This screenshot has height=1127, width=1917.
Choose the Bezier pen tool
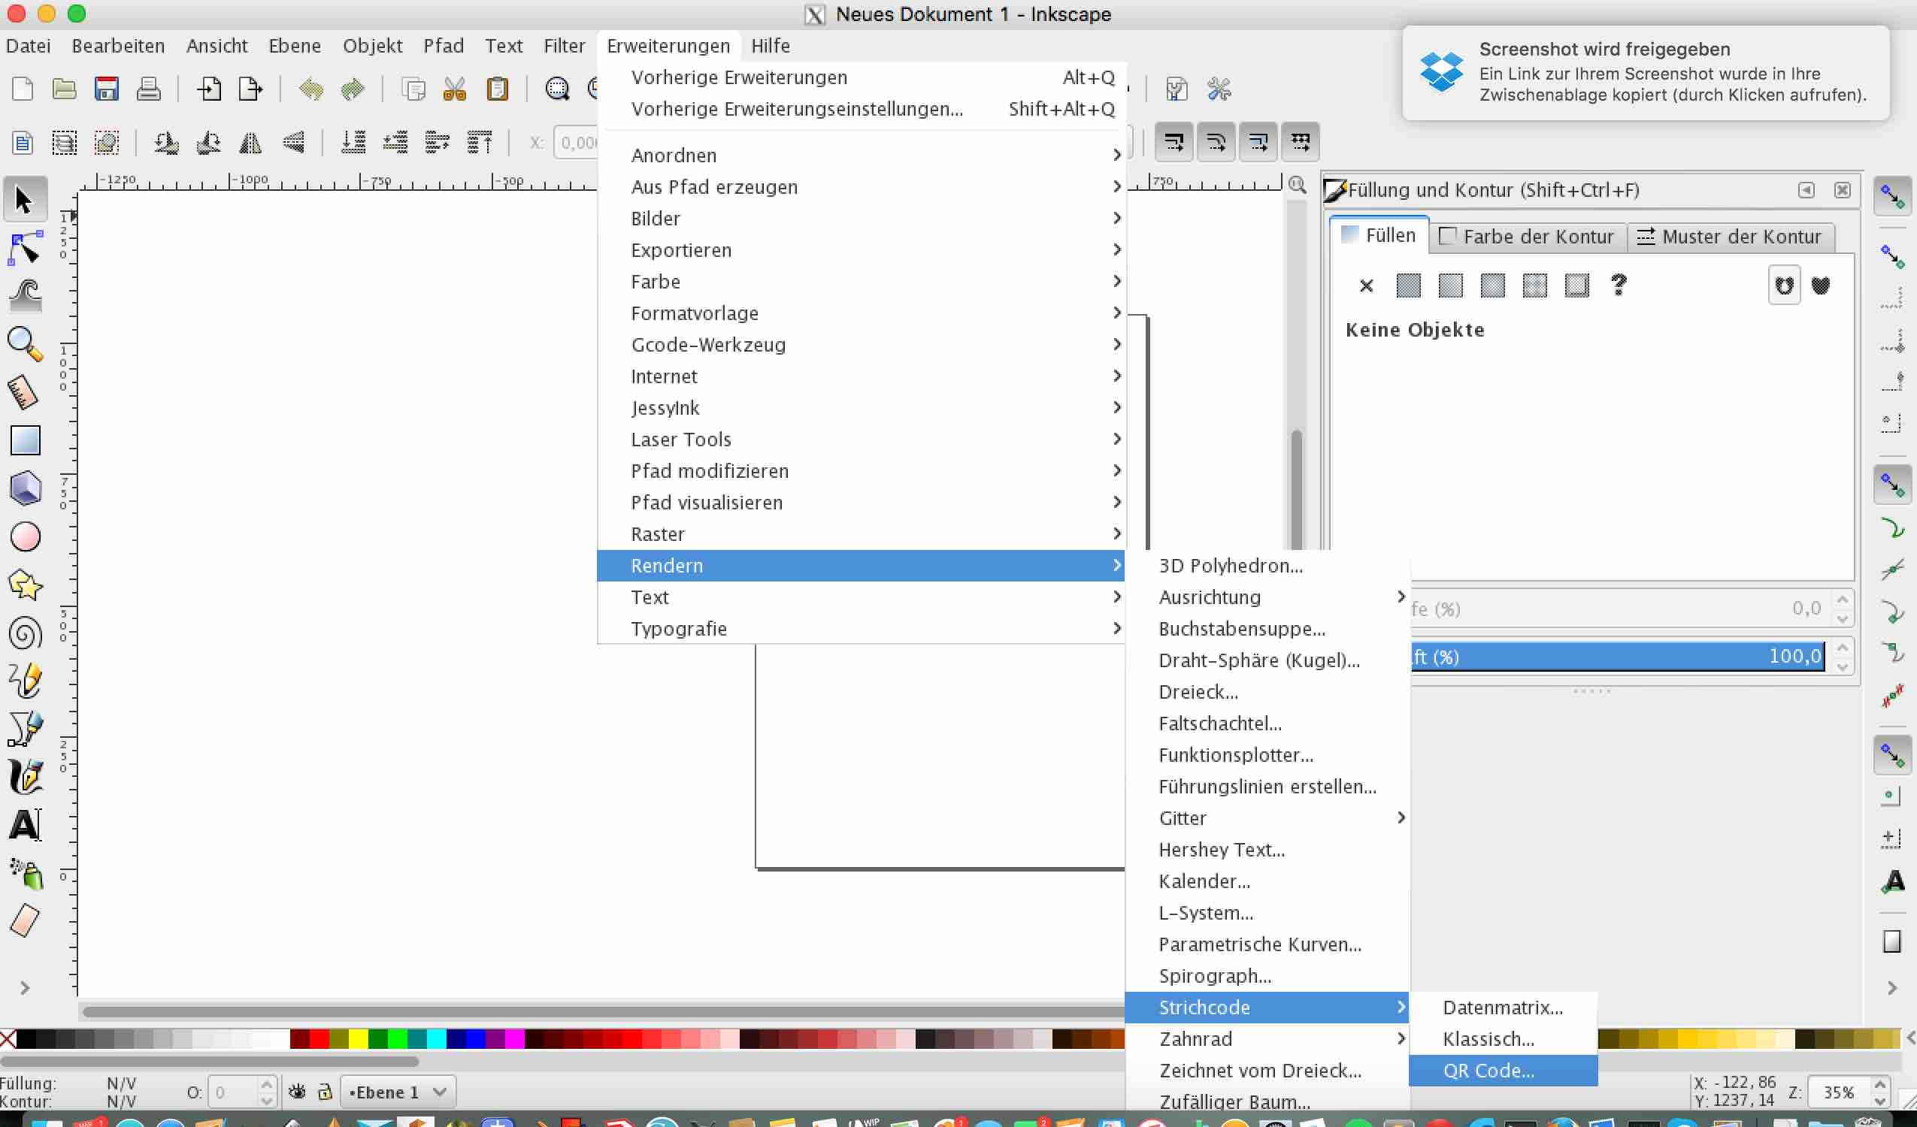(x=24, y=729)
